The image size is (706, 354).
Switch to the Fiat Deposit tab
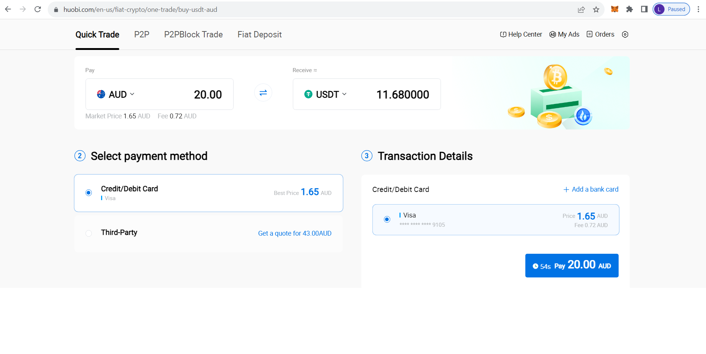(x=260, y=34)
